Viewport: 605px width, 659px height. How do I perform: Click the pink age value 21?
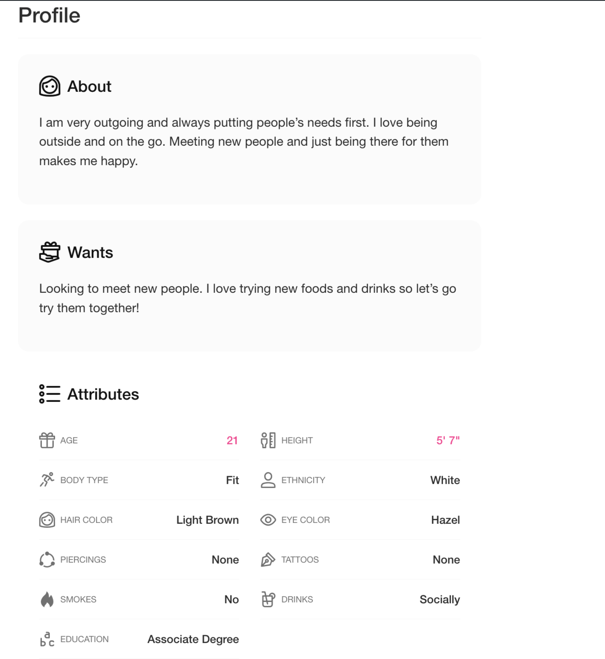click(232, 440)
